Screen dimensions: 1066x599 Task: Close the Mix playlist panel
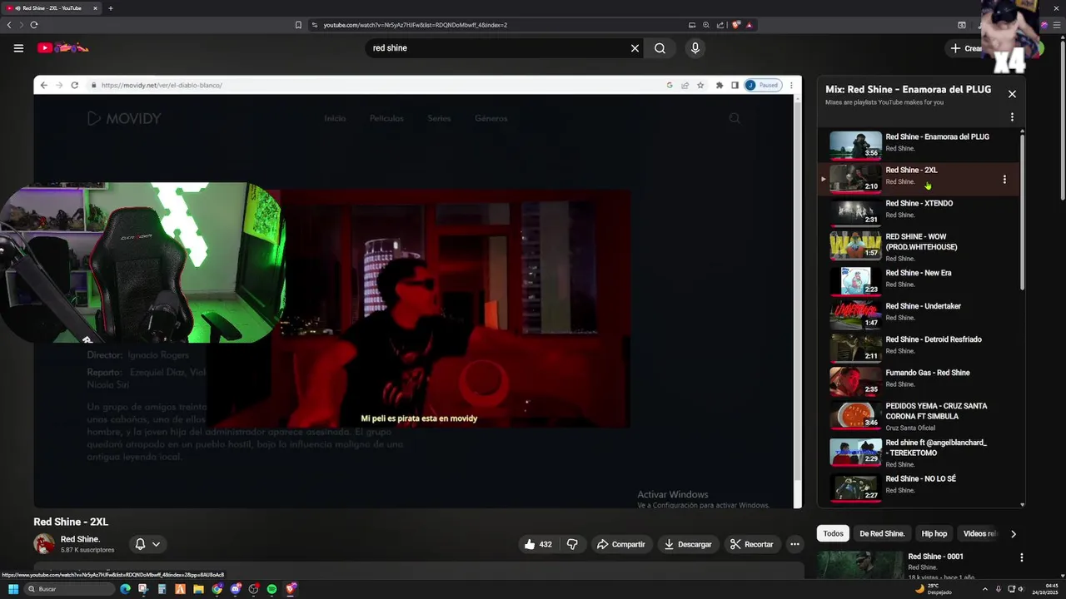(x=1012, y=94)
